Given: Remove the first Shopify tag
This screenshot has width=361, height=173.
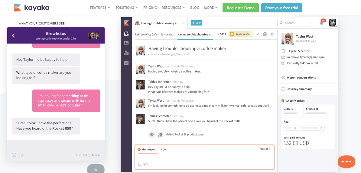Looking at the screenshot, I should (x=295, y=128).
